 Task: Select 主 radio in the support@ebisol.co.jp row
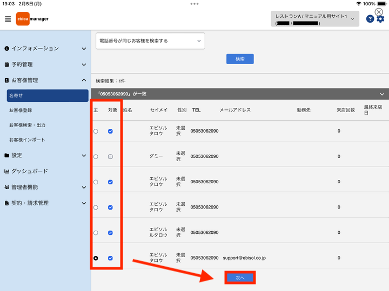pos(96,258)
